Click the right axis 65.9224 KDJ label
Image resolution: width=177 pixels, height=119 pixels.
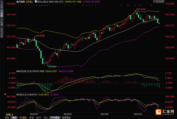pyautogui.click(x=169, y=102)
